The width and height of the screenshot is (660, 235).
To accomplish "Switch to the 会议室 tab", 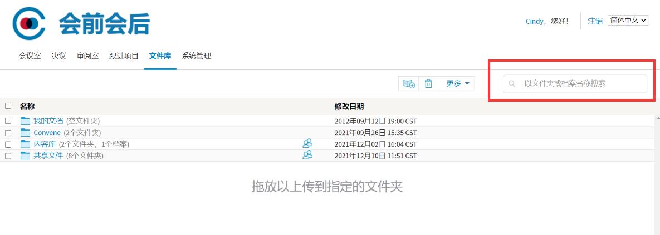I will [30, 56].
